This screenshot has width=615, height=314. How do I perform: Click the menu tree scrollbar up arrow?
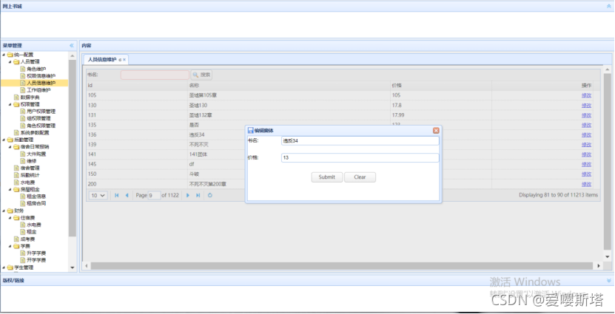coord(73,56)
